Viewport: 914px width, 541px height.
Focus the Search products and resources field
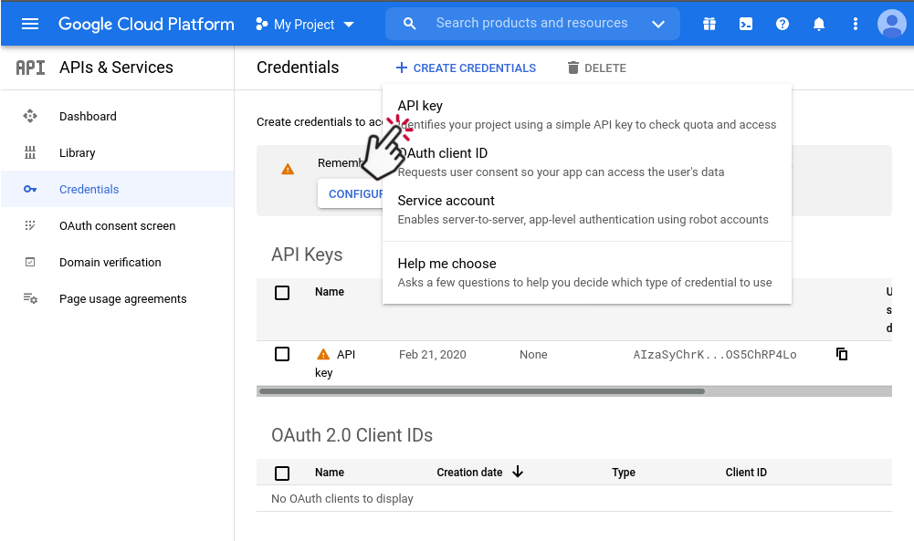(532, 24)
